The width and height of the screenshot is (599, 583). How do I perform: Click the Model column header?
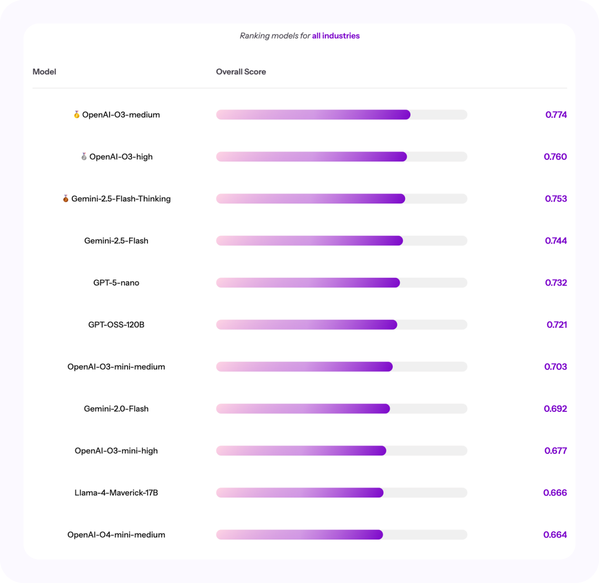click(x=44, y=71)
